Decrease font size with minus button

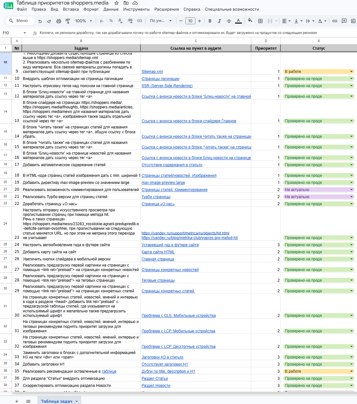[x=181, y=21]
